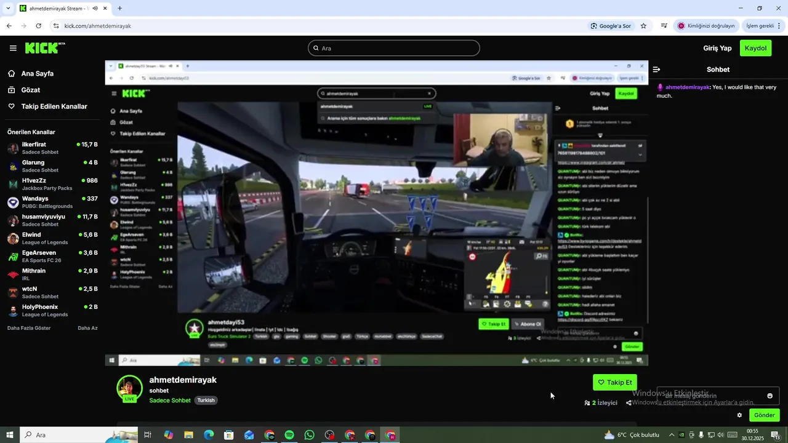Open Spotify from taskbar
This screenshot has height=443, width=788.
point(289,435)
